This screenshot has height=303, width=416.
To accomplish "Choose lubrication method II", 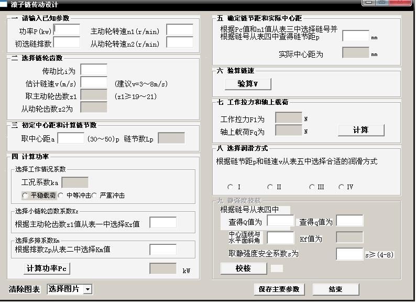I will coord(270,187).
